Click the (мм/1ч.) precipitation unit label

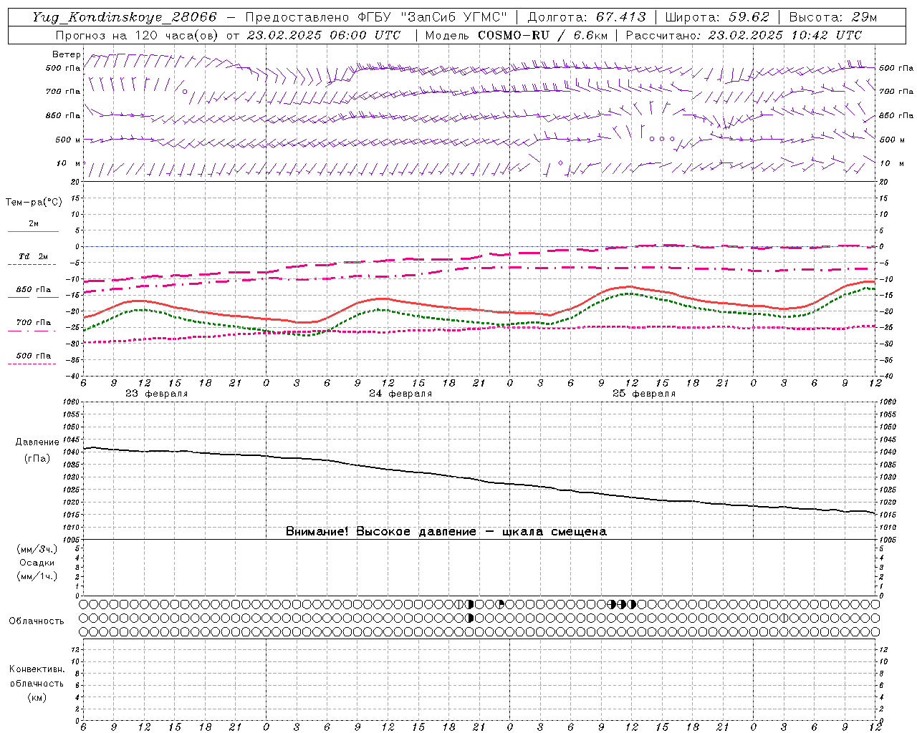(x=37, y=576)
